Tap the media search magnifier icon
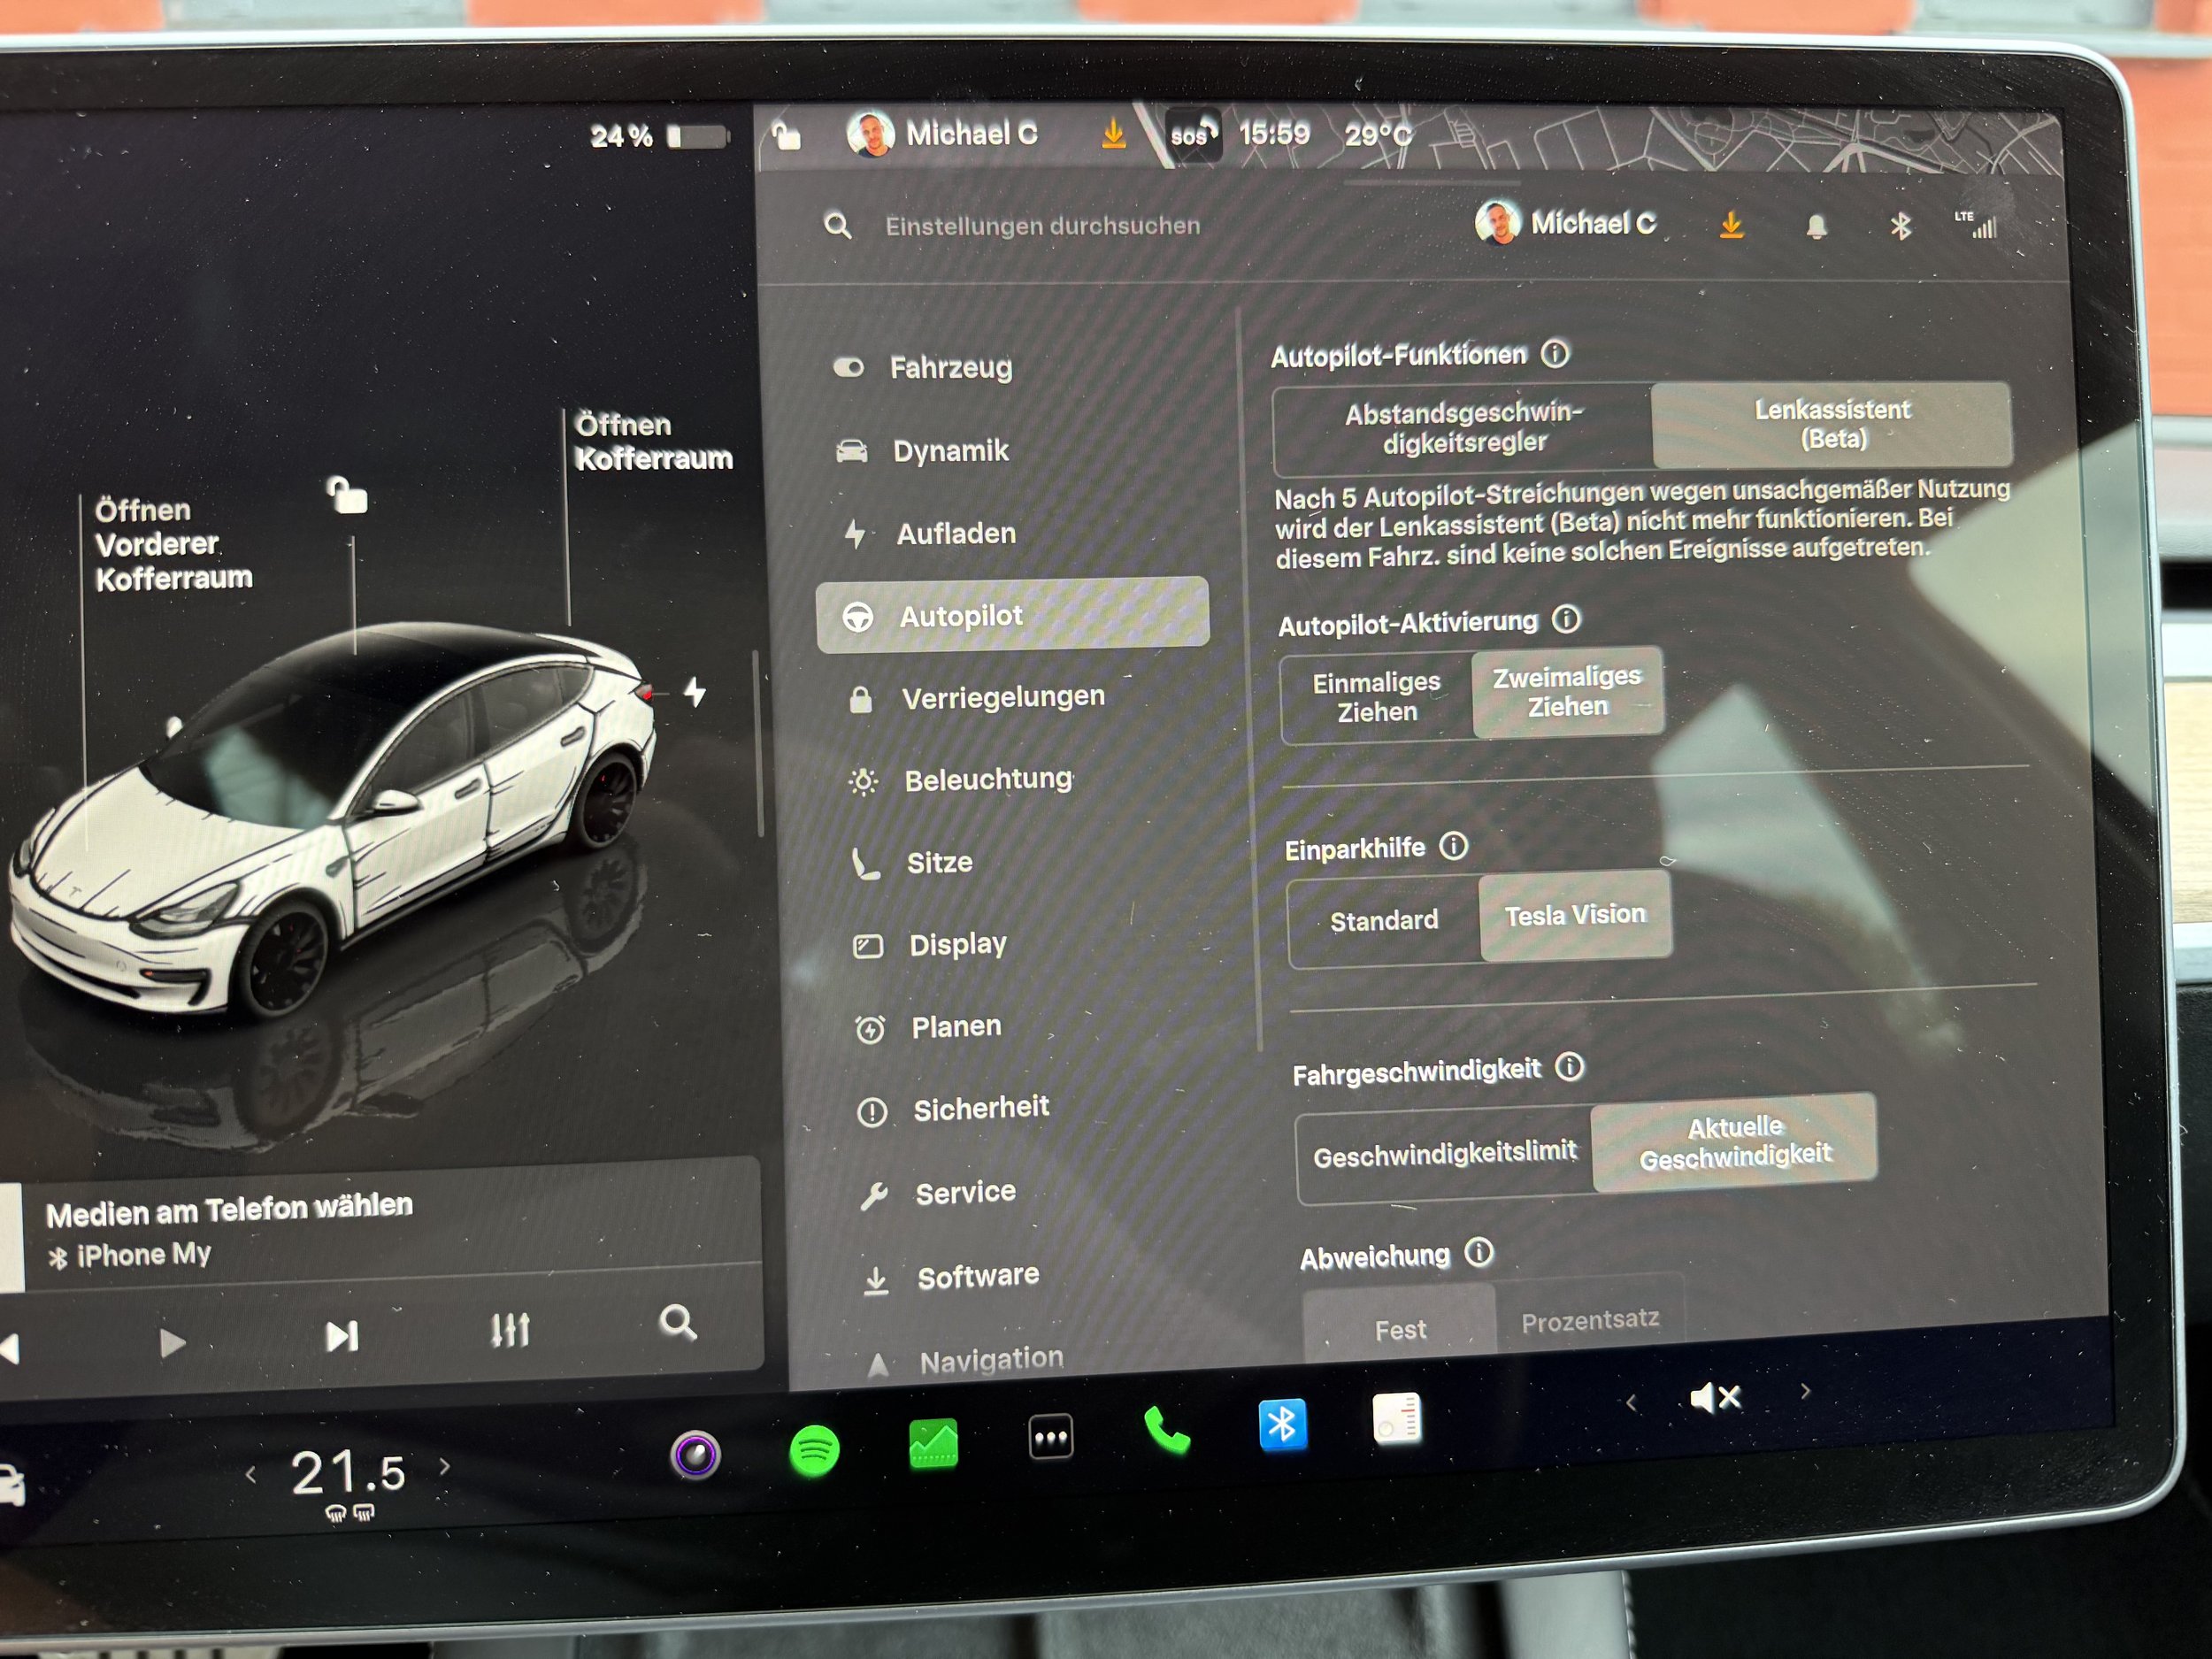Viewport: 2212px width, 1659px height. (678, 1322)
